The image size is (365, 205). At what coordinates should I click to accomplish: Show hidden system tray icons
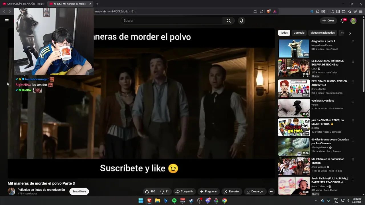click(316, 200)
